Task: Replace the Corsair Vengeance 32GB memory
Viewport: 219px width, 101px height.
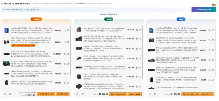Action: [x=213, y=60]
